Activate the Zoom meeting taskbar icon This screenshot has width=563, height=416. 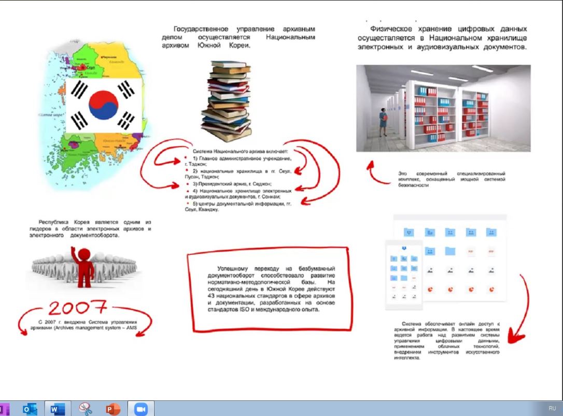pyautogui.click(x=141, y=409)
